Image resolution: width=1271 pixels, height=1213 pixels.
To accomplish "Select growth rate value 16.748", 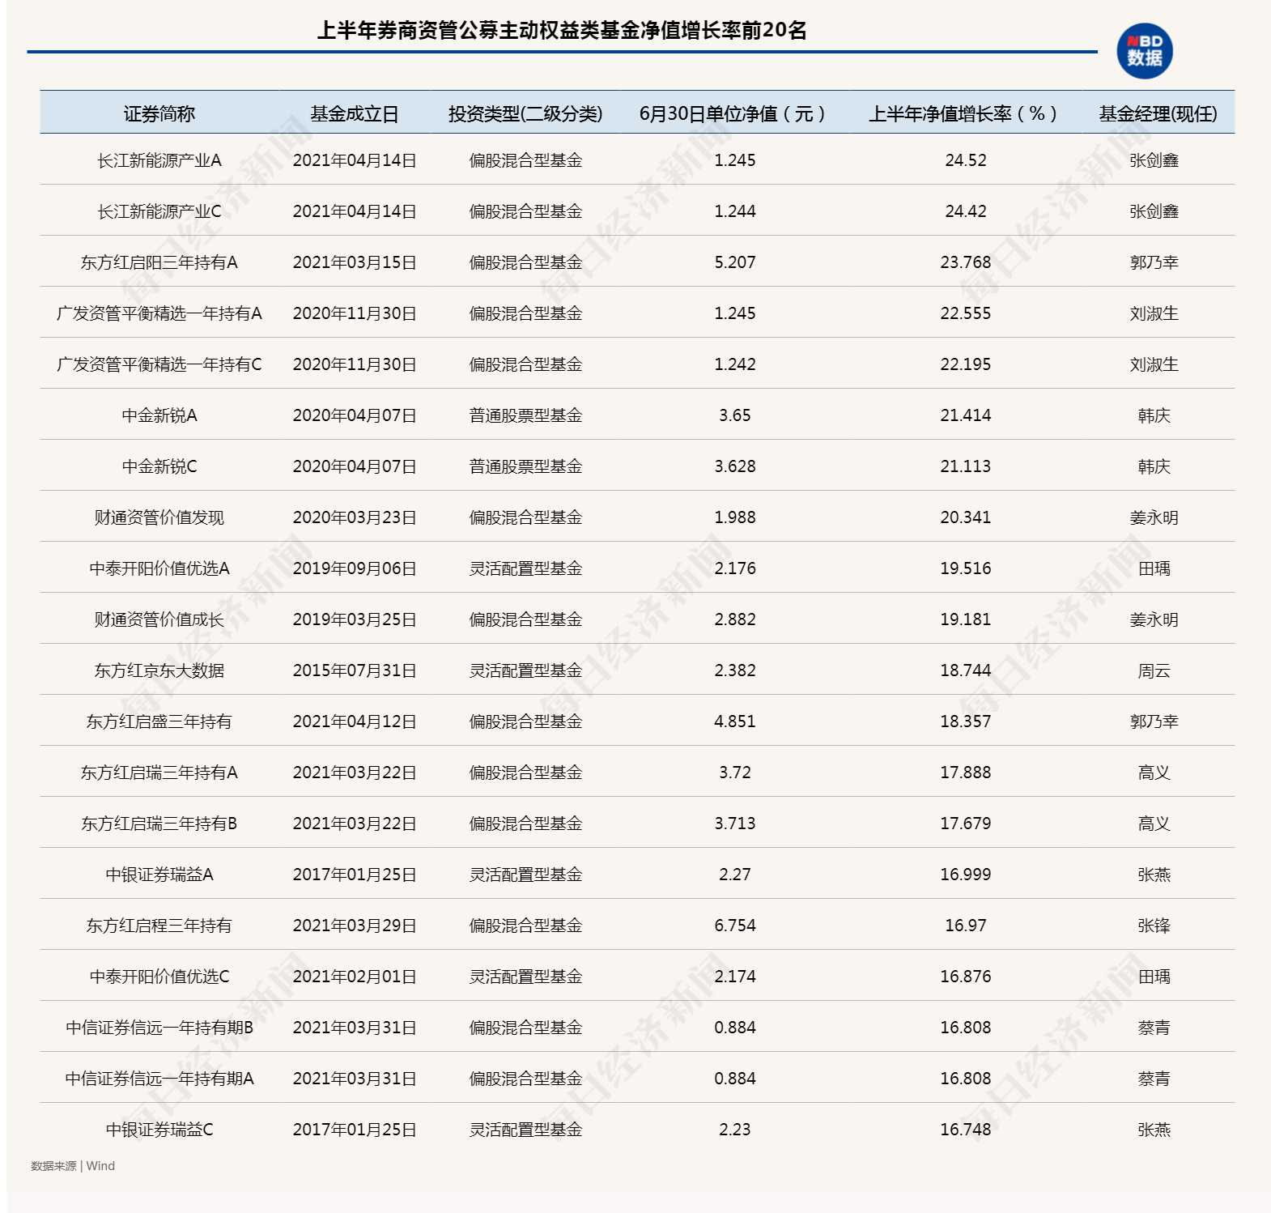I will (966, 1130).
